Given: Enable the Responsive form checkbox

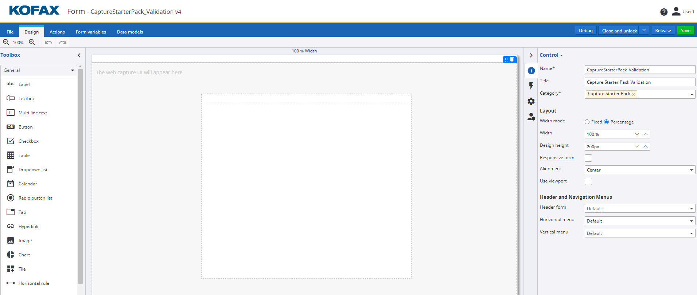Looking at the screenshot, I should (588, 158).
